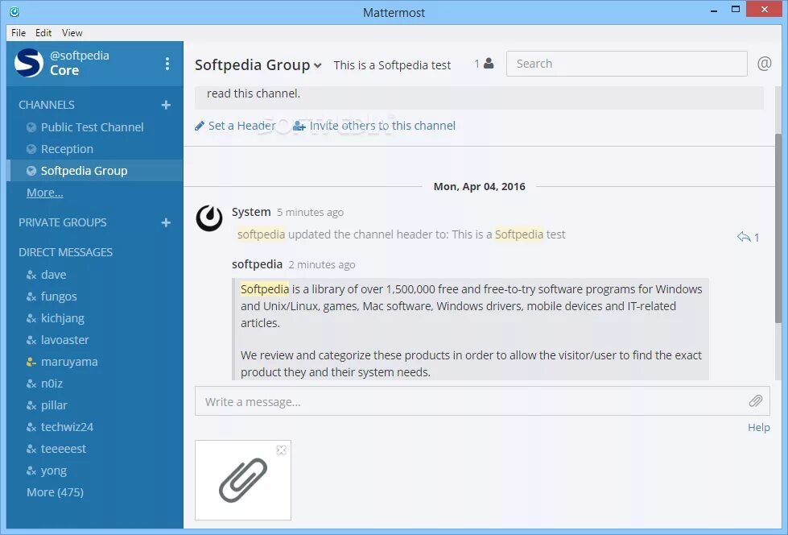The image size is (788, 535).
Task: Add a new private group plus icon
Action: pos(166,222)
